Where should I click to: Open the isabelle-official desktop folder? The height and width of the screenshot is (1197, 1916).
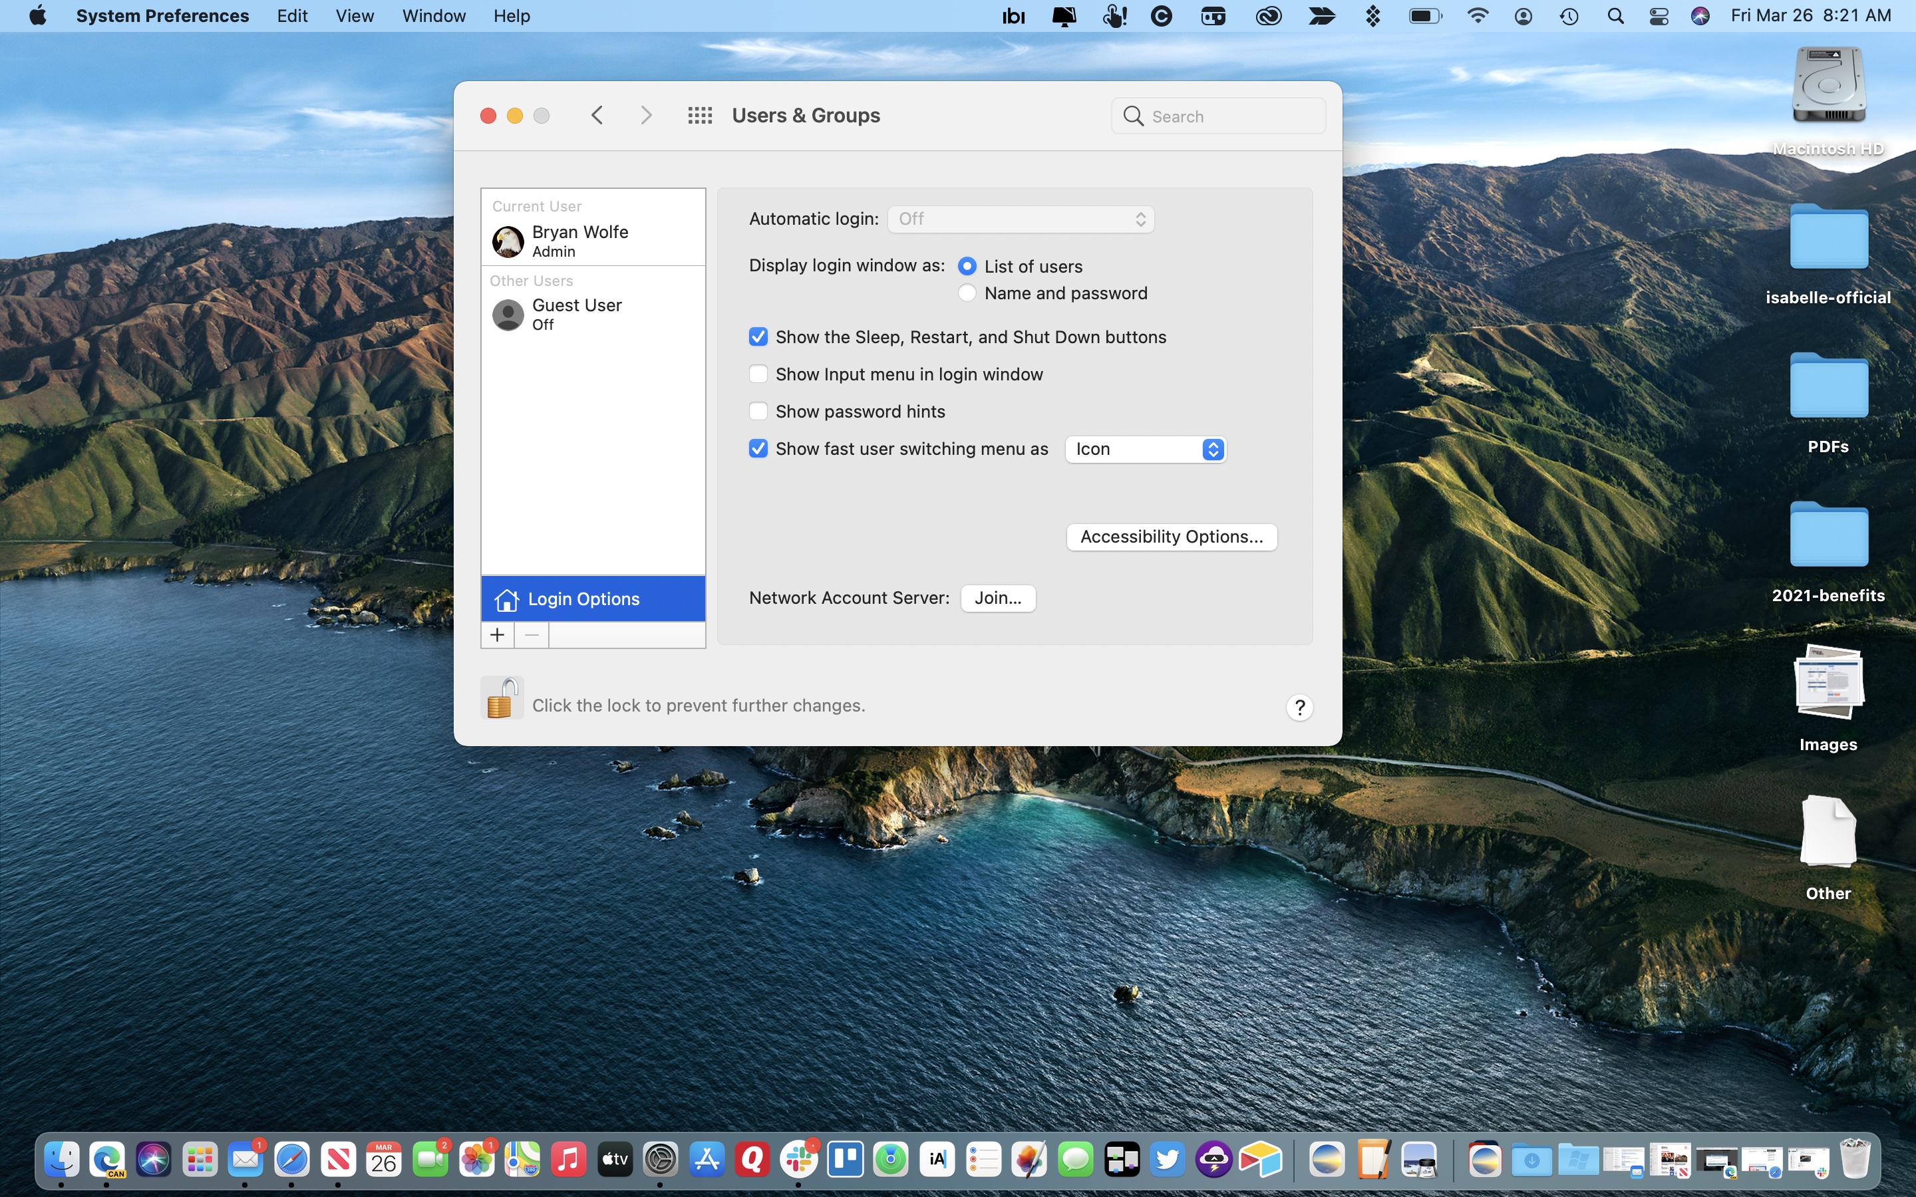click(x=1828, y=236)
